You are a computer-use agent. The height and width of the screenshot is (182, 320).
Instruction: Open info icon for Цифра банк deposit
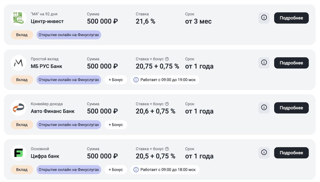[264, 153]
